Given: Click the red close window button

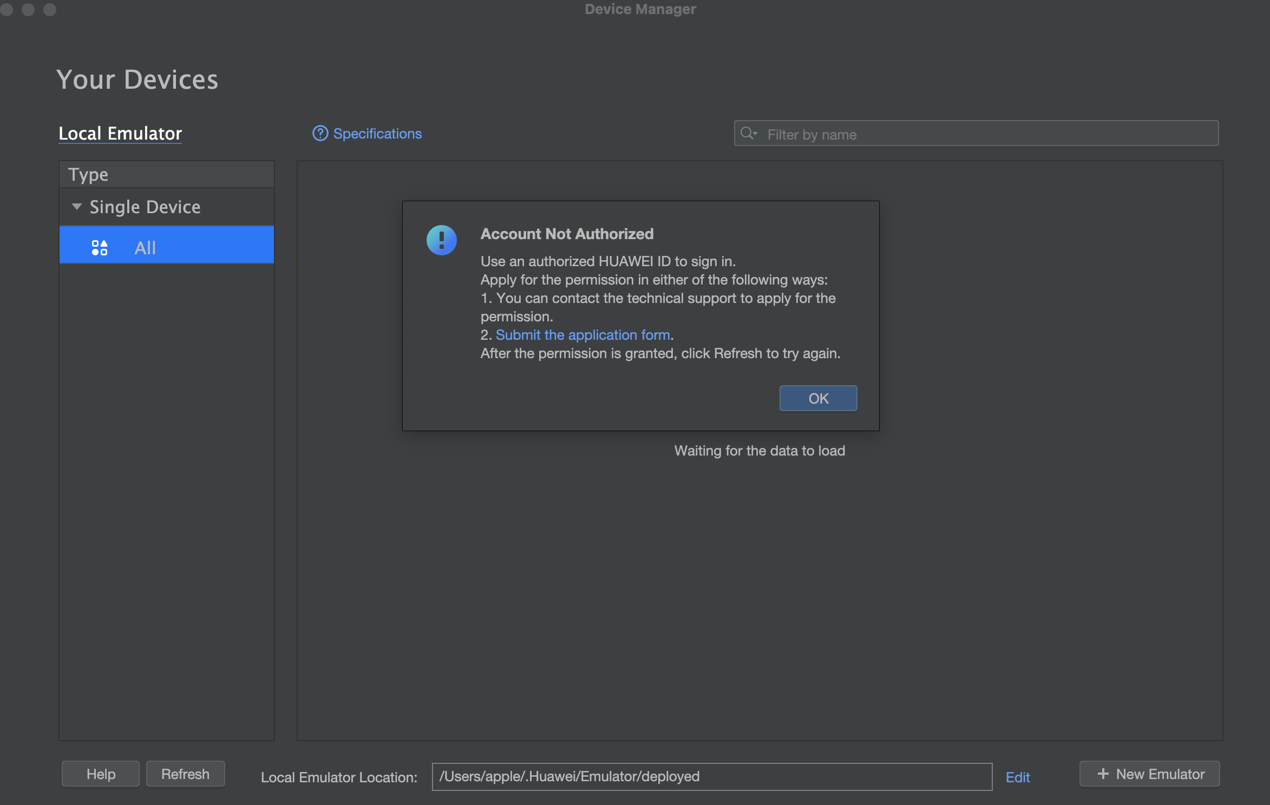Looking at the screenshot, I should coord(6,9).
